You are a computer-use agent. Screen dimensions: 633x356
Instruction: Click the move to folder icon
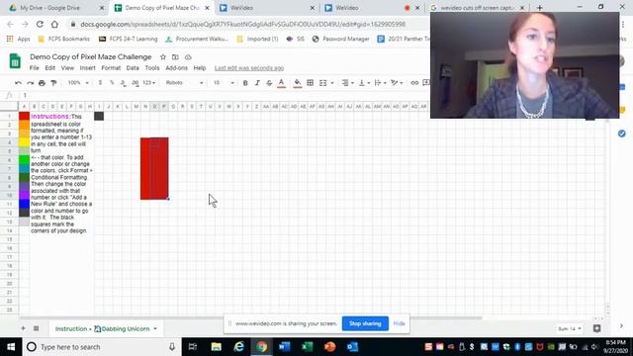pyautogui.click(x=175, y=57)
